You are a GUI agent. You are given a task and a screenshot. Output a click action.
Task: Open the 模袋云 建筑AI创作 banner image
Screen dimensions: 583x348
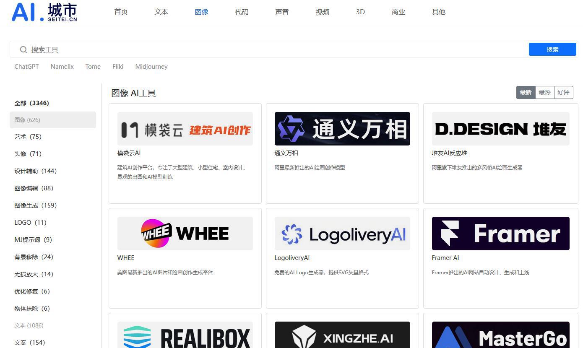[x=185, y=129]
